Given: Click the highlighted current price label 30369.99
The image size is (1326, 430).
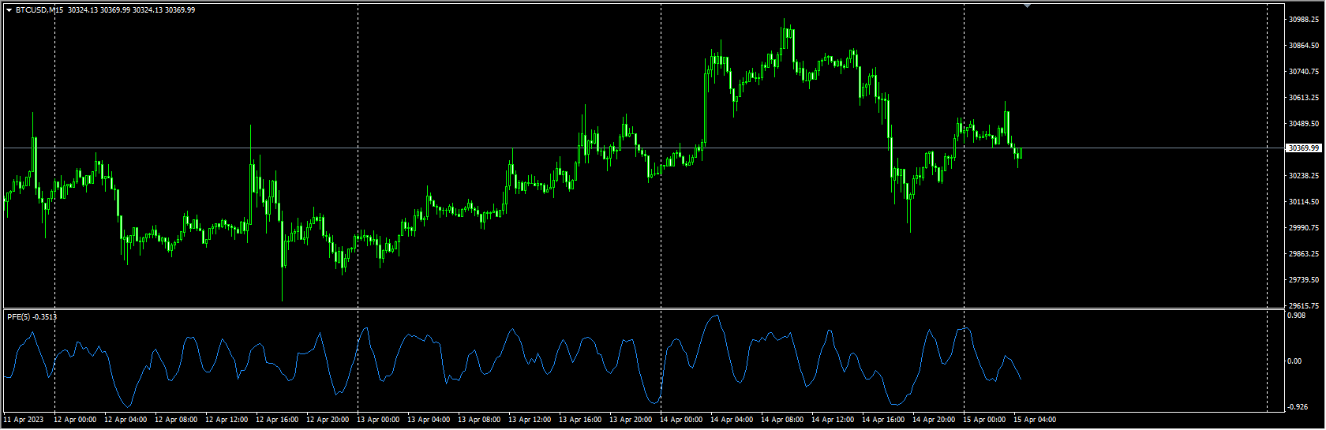Looking at the screenshot, I should point(1304,148).
